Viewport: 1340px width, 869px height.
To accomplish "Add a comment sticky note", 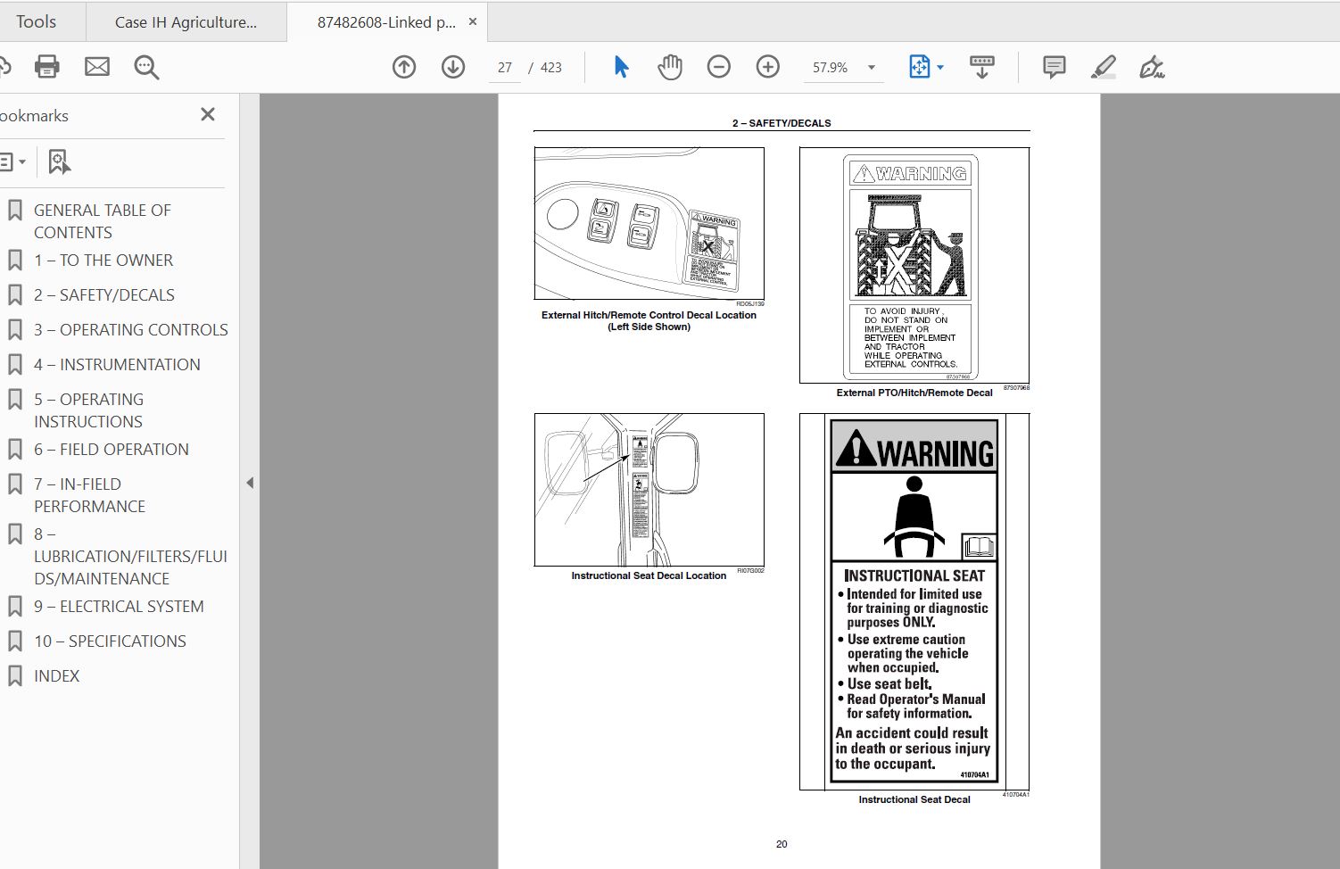I will (1054, 67).
